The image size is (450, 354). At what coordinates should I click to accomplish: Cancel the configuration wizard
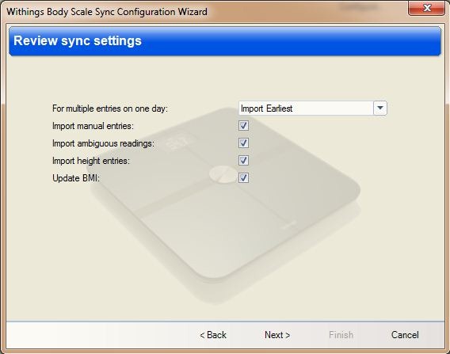point(405,335)
